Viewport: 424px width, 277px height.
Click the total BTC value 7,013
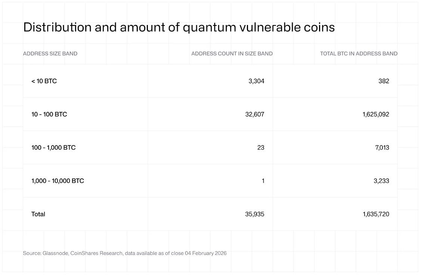click(x=382, y=147)
